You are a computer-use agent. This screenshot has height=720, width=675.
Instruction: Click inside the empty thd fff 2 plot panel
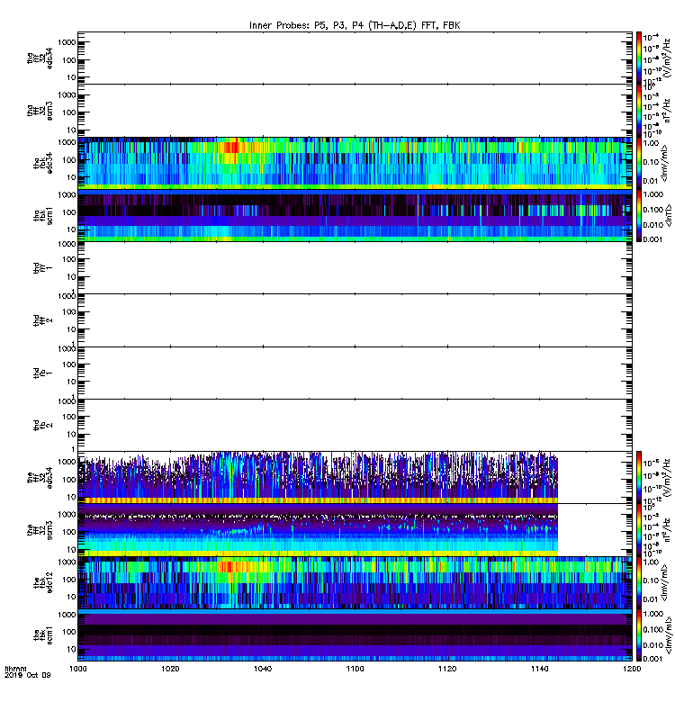pos(355,320)
